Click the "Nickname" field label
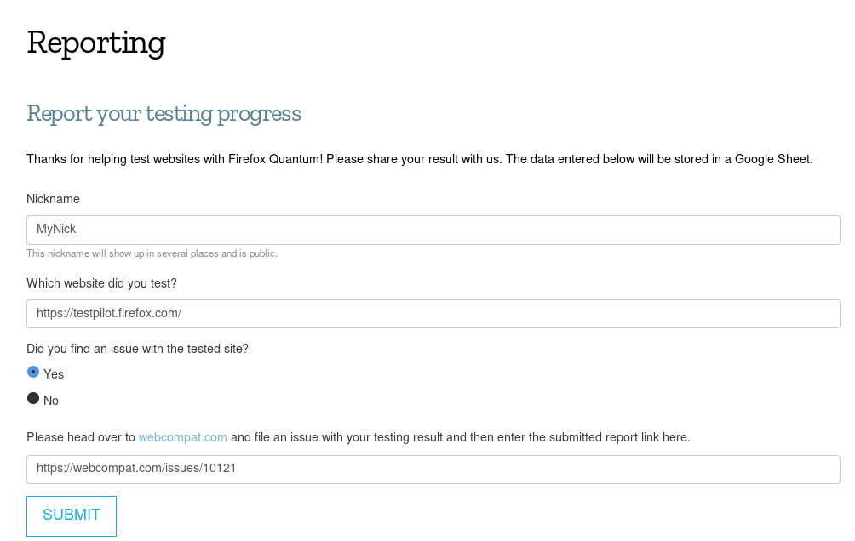 coord(53,199)
